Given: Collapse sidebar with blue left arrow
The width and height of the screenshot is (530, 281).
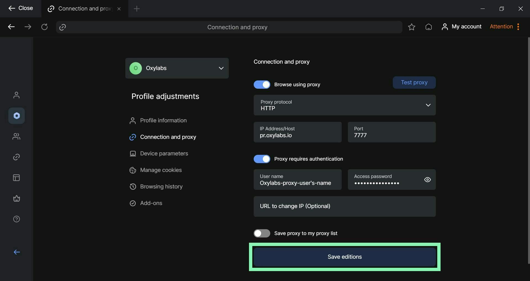Looking at the screenshot, I should (17, 252).
